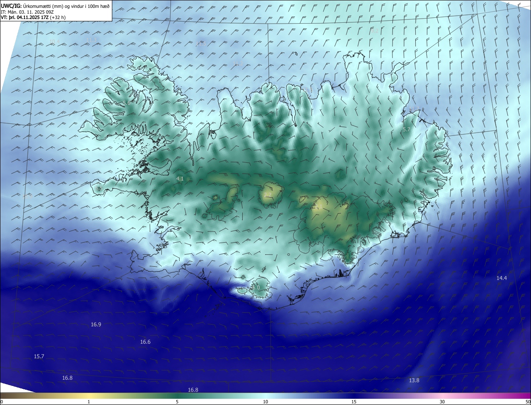Click the 16.9 precipitation value label
Screen dimensions: 531x405
(x=96, y=324)
